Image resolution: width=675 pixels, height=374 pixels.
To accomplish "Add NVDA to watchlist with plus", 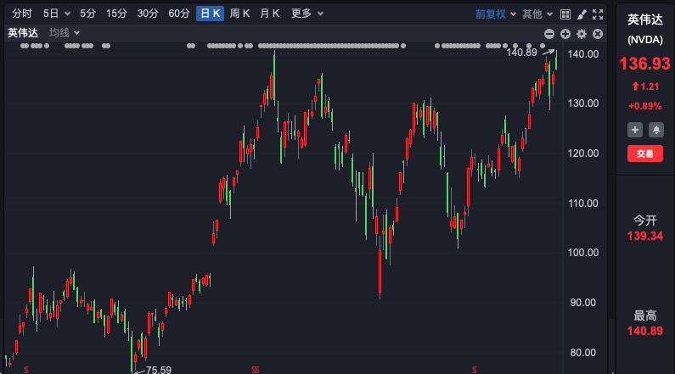I will tap(634, 130).
